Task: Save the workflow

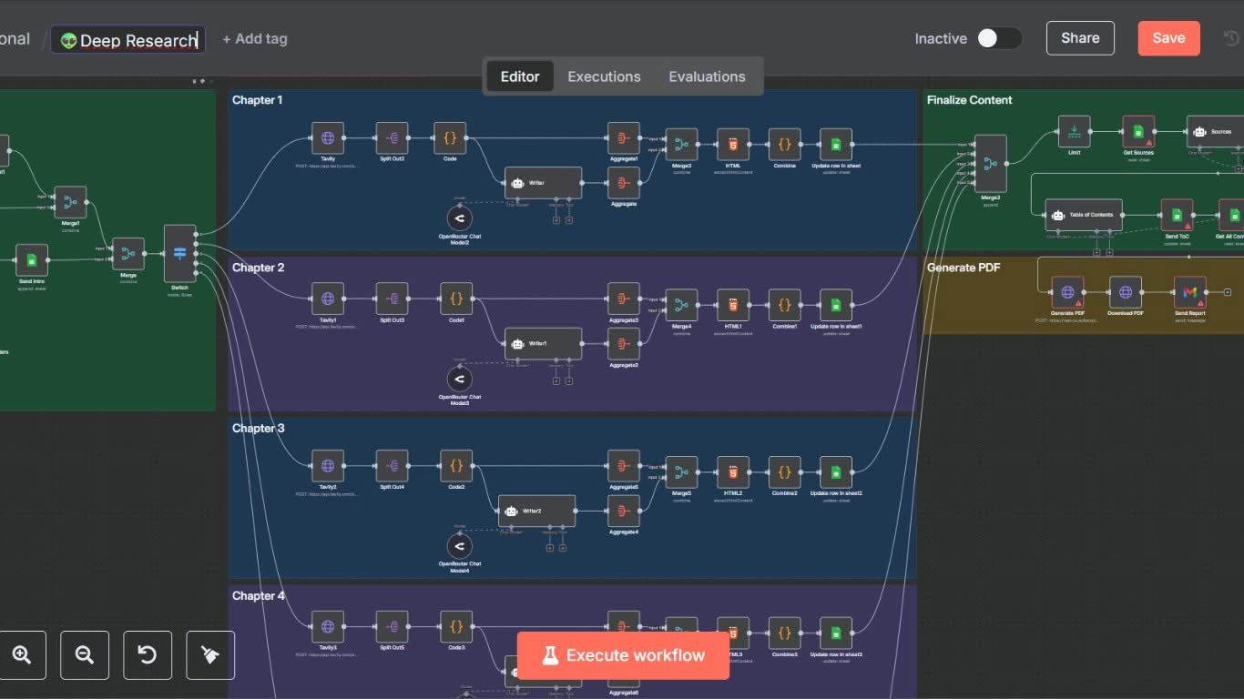Action: [x=1168, y=38]
